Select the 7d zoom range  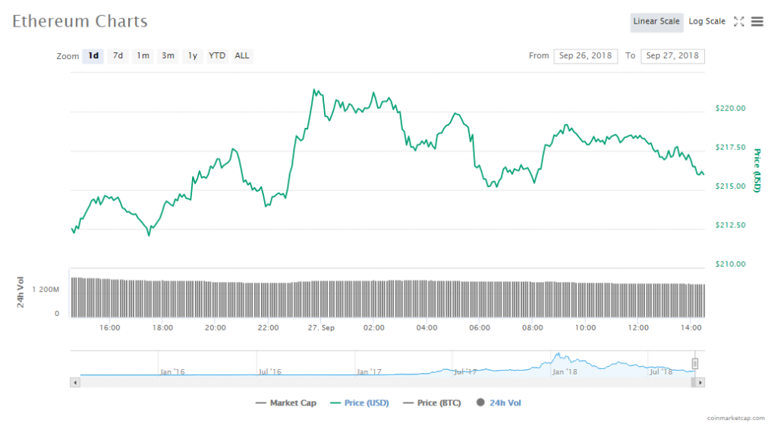118,55
